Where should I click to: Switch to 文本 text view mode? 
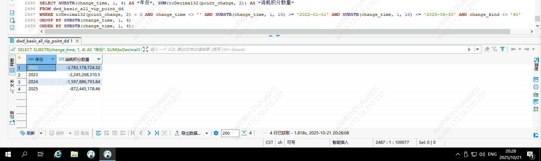coord(12,86)
